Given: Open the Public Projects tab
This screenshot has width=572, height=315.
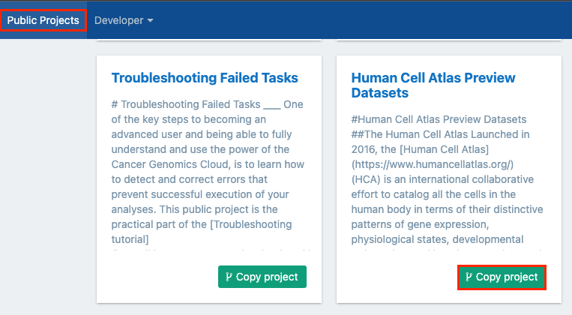Looking at the screenshot, I should tap(43, 20).
